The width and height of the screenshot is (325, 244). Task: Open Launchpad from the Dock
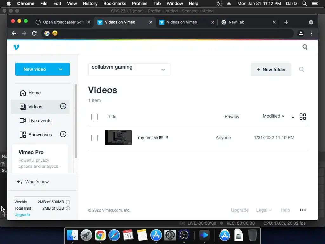(86, 235)
